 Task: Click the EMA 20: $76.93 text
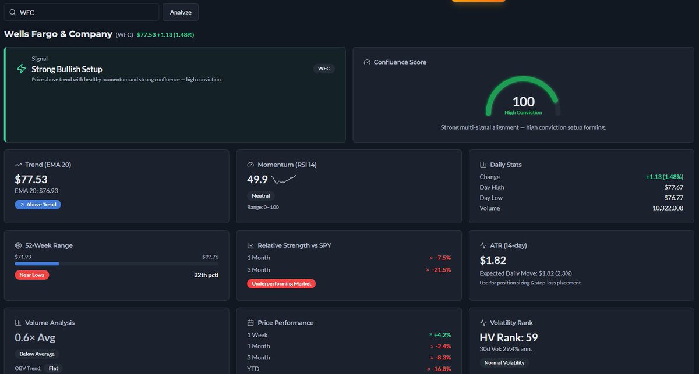pyautogui.click(x=37, y=190)
